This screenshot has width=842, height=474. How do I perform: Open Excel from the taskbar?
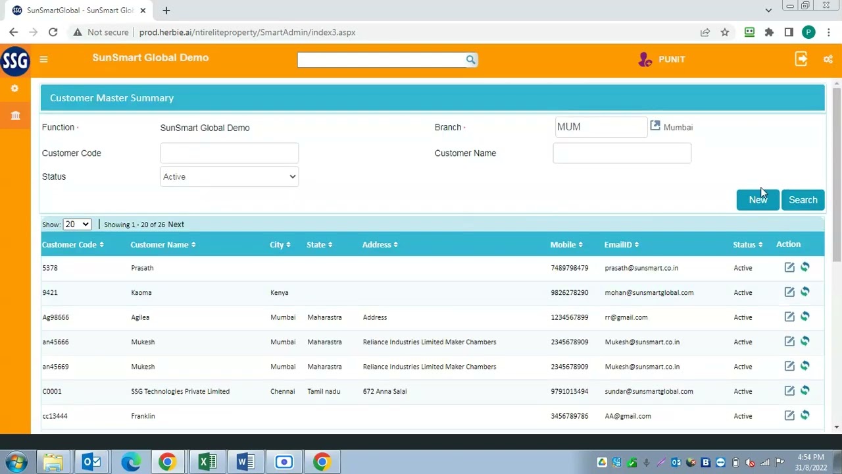[x=207, y=461]
